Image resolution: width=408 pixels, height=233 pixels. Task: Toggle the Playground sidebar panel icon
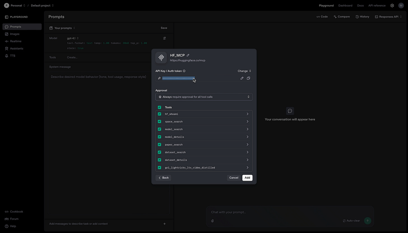click(6, 17)
